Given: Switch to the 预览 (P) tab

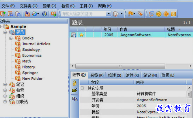Looking at the screenshot, I should tap(97, 76).
